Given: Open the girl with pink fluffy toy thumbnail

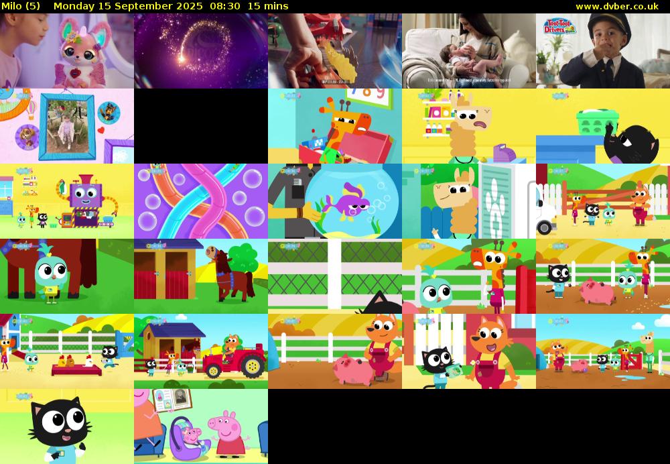Looking at the screenshot, I should (x=67, y=51).
